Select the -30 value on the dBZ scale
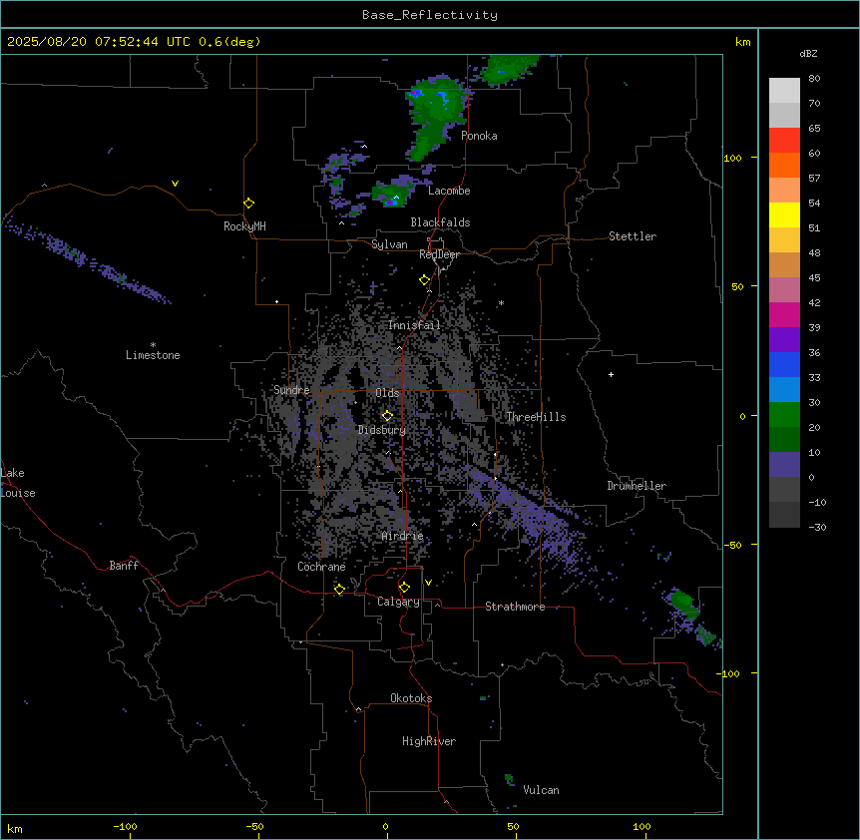This screenshot has height=840, width=860. [817, 527]
